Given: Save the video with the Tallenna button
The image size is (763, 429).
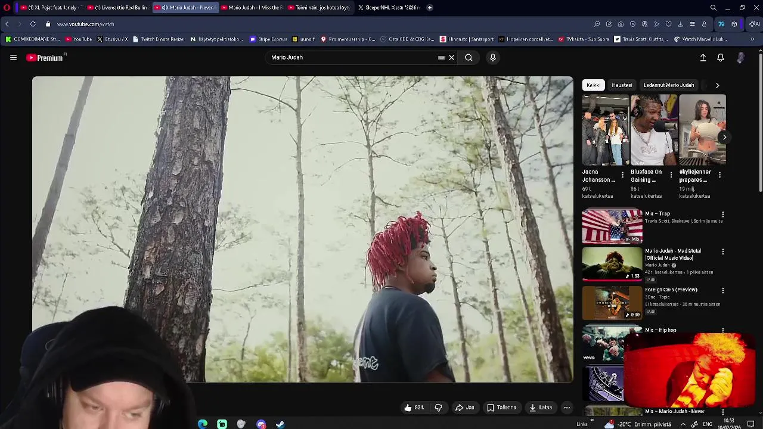Looking at the screenshot, I should pyautogui.click(x=501, y=408).
